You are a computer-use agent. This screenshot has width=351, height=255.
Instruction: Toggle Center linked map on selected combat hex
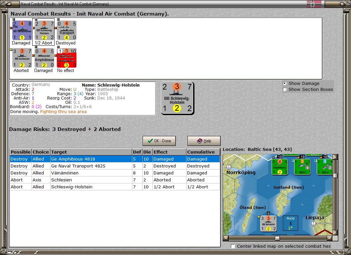(x=233, y=246)
